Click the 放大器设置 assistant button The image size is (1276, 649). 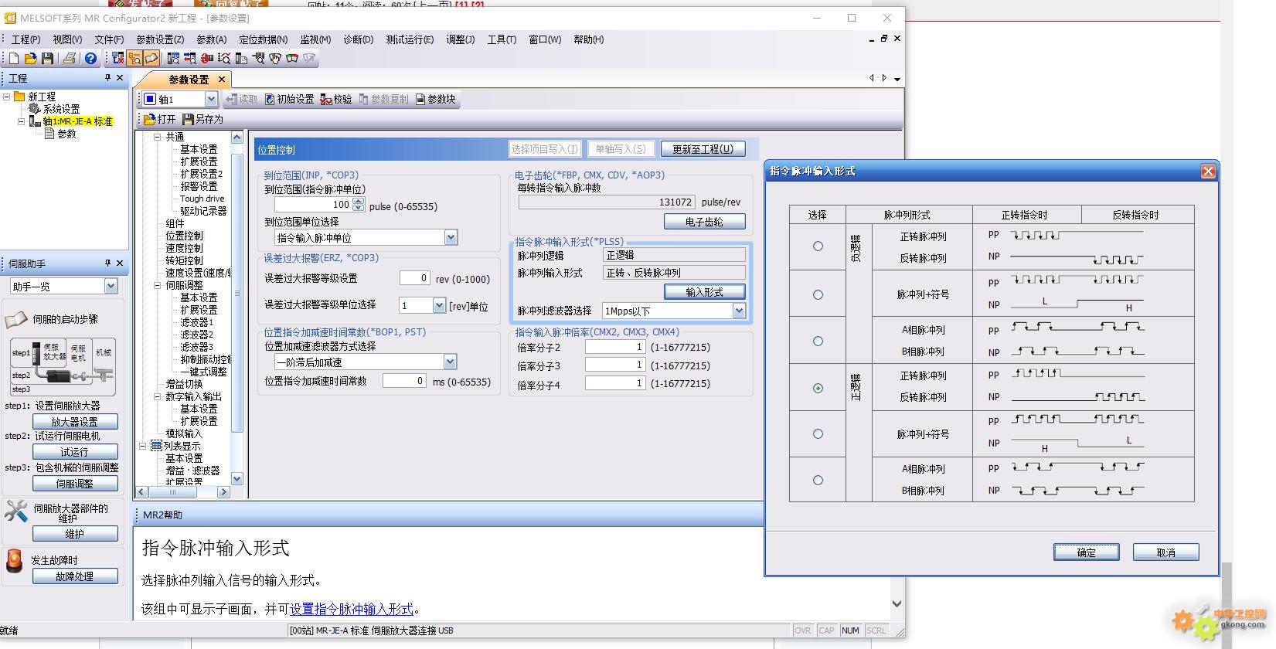click(x=75, y=421)
